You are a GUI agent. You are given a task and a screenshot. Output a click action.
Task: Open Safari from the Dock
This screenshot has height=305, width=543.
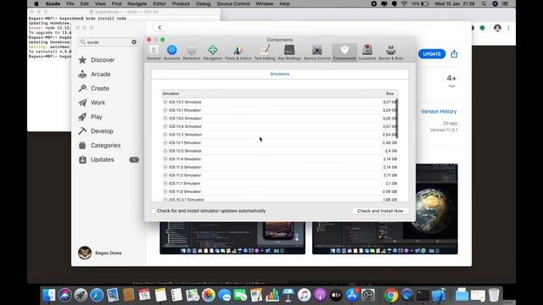pyautogui.click(x=97, y=295)
